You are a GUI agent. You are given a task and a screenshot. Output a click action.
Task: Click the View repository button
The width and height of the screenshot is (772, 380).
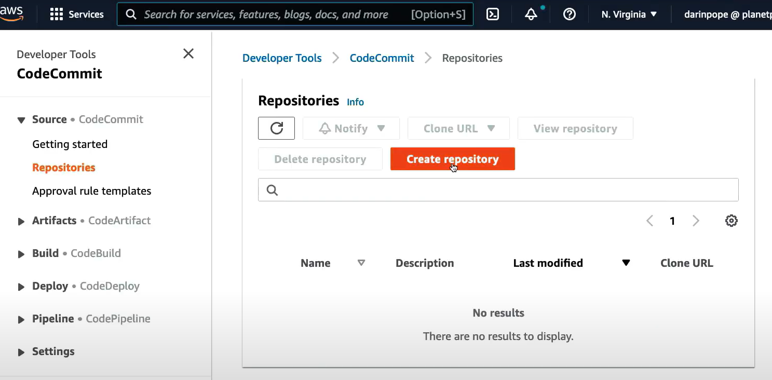575,128
